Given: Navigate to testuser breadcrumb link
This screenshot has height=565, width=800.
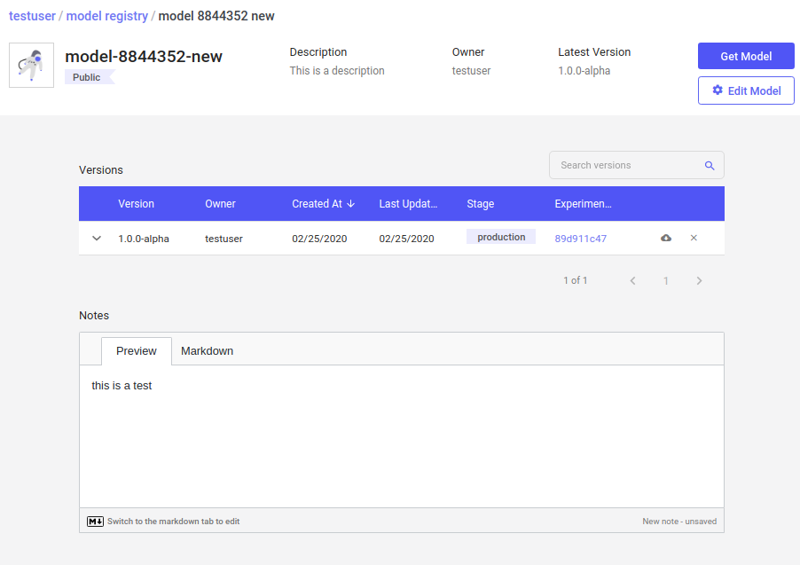Looking at the screenshot, I should pyautogui.click(x=32, y=16).
